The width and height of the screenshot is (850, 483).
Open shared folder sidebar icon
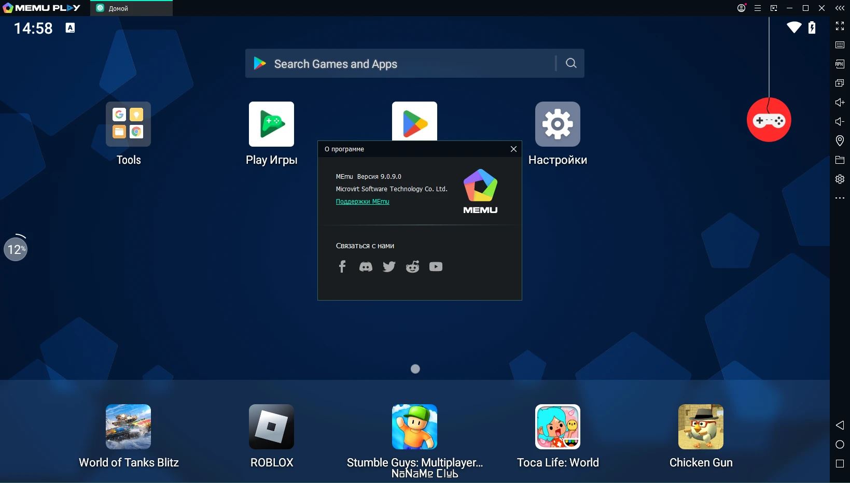(840, 160)
